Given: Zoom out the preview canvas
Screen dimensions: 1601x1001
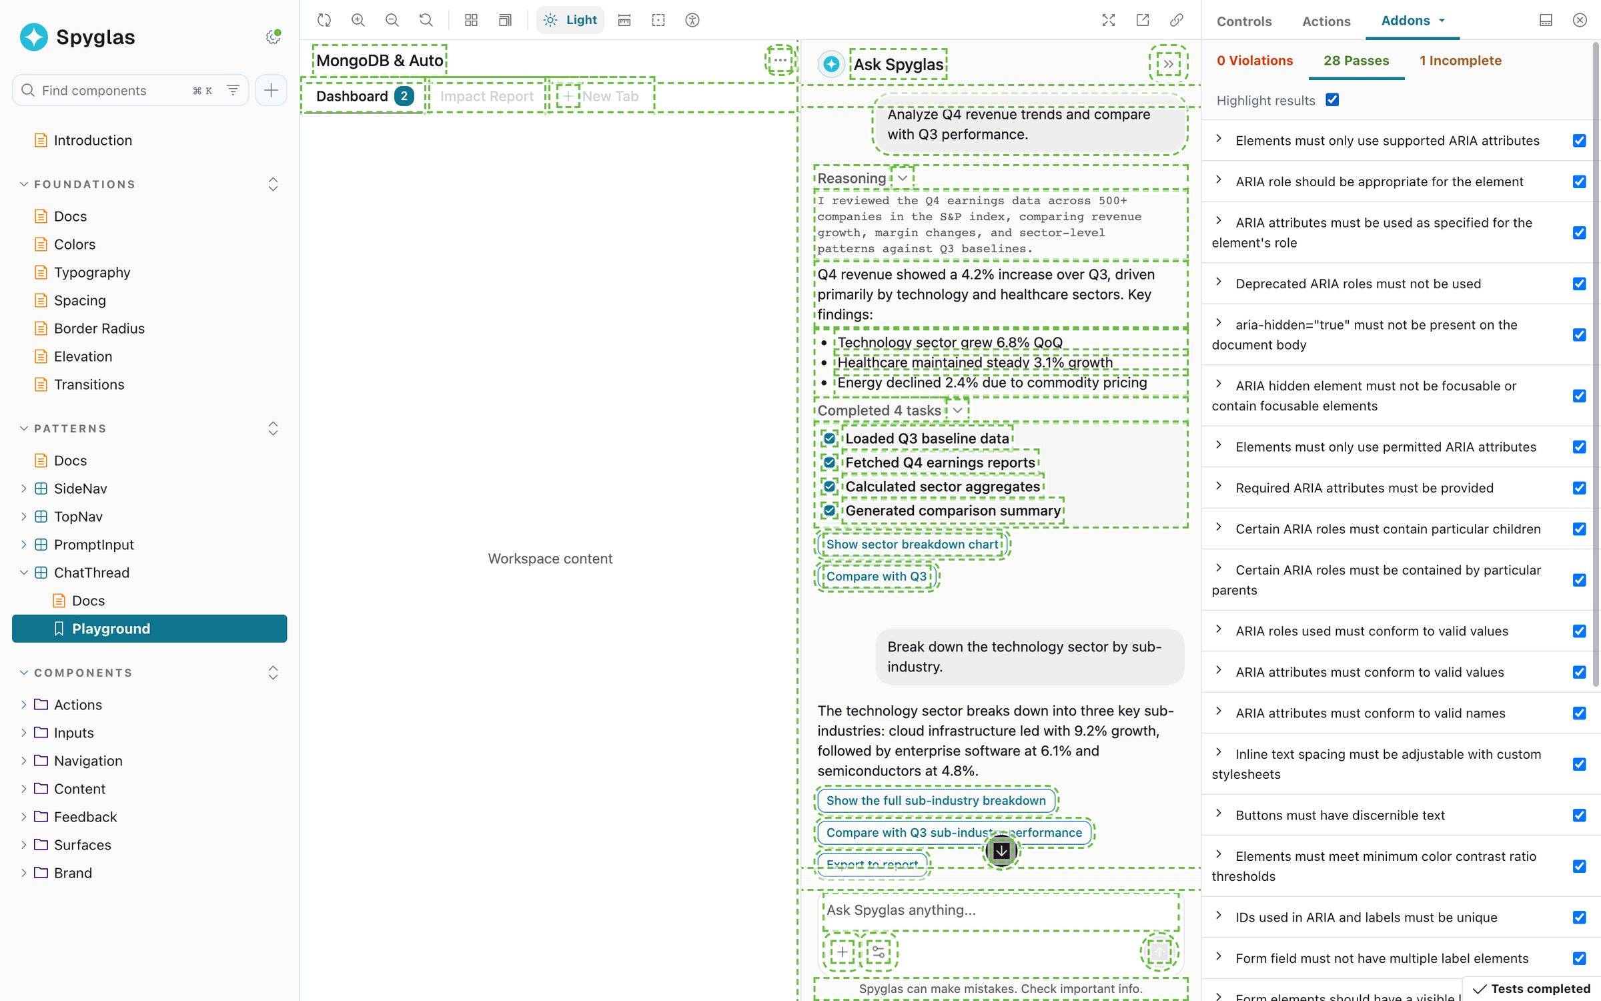Looking at the screenshot, I should coord(392,20).
